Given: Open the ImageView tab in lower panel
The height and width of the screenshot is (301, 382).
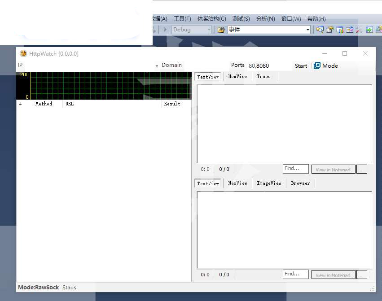Looking at the screenshot, I should [269, 183].
